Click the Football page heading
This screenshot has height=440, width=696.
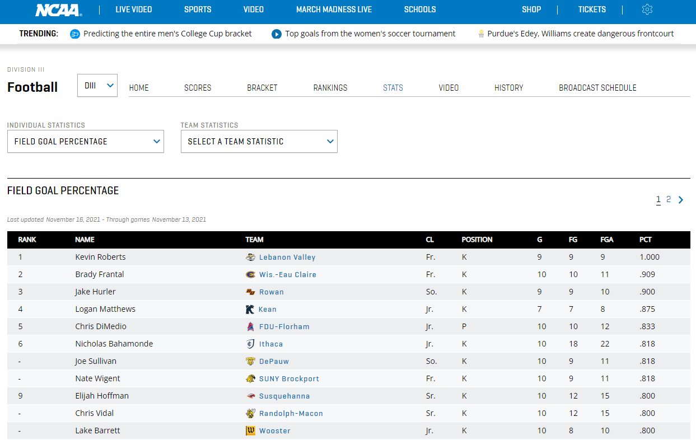tap(32, 87)
